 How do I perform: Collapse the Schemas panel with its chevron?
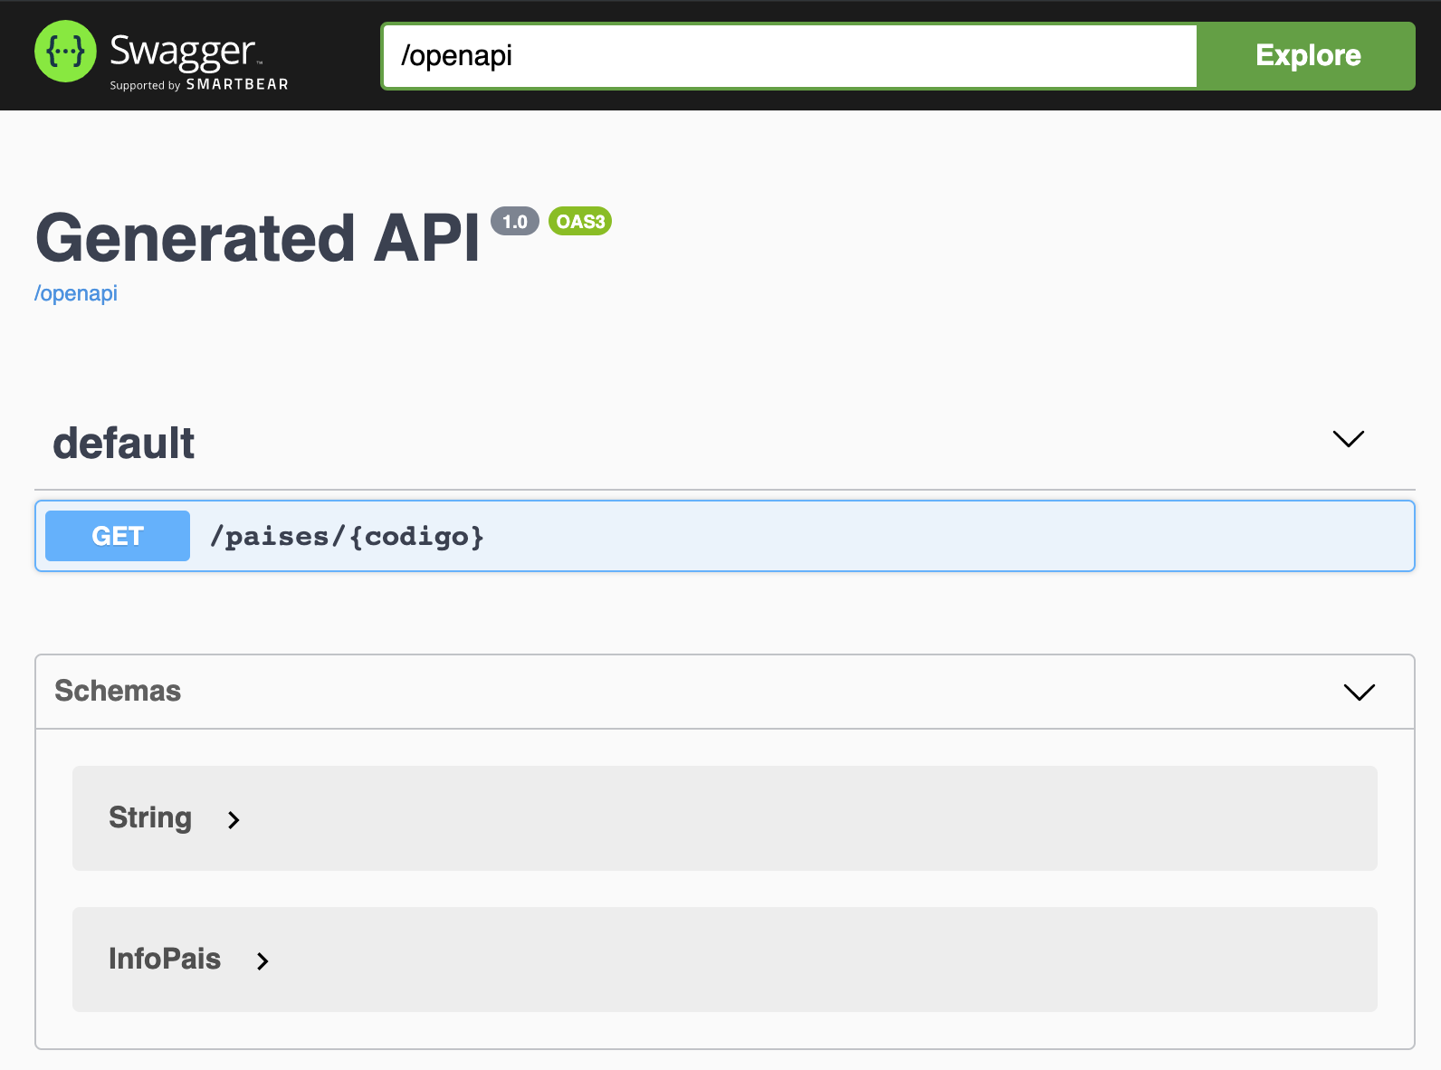pos(1359,693)
